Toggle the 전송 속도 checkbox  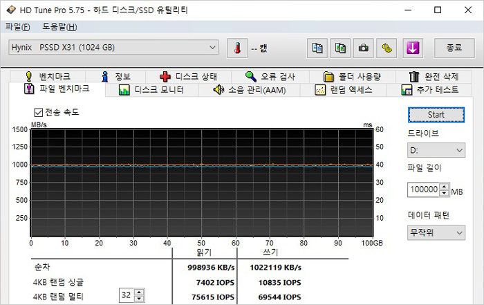(x=38, y=112)
